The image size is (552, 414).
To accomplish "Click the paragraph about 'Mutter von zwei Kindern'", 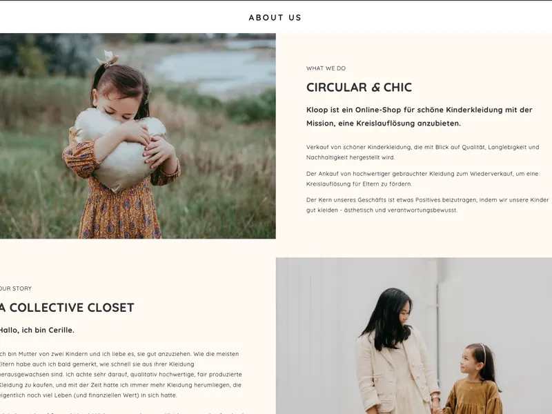I will (x=121, y=375).
